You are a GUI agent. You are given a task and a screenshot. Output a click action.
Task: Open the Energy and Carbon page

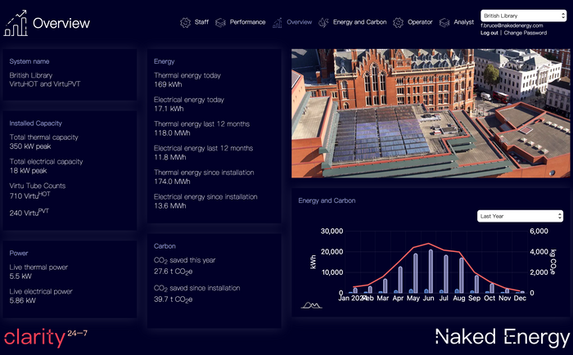click(359, 22)
